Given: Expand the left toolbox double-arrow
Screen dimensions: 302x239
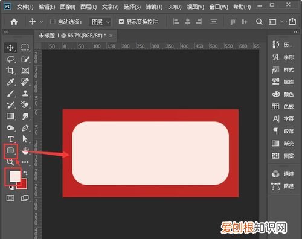Looking at the screenshot, I should [x=6, y=32].
